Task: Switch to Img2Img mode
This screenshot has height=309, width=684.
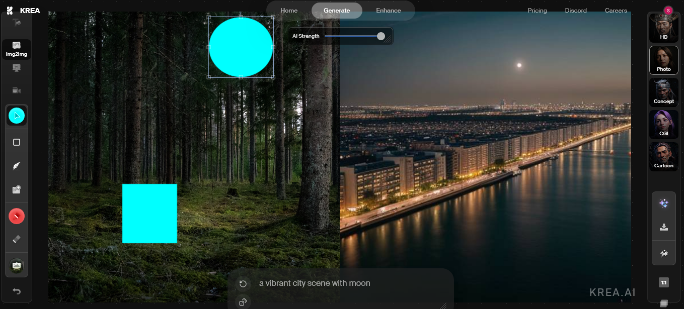Action: [x=17, y=49]
